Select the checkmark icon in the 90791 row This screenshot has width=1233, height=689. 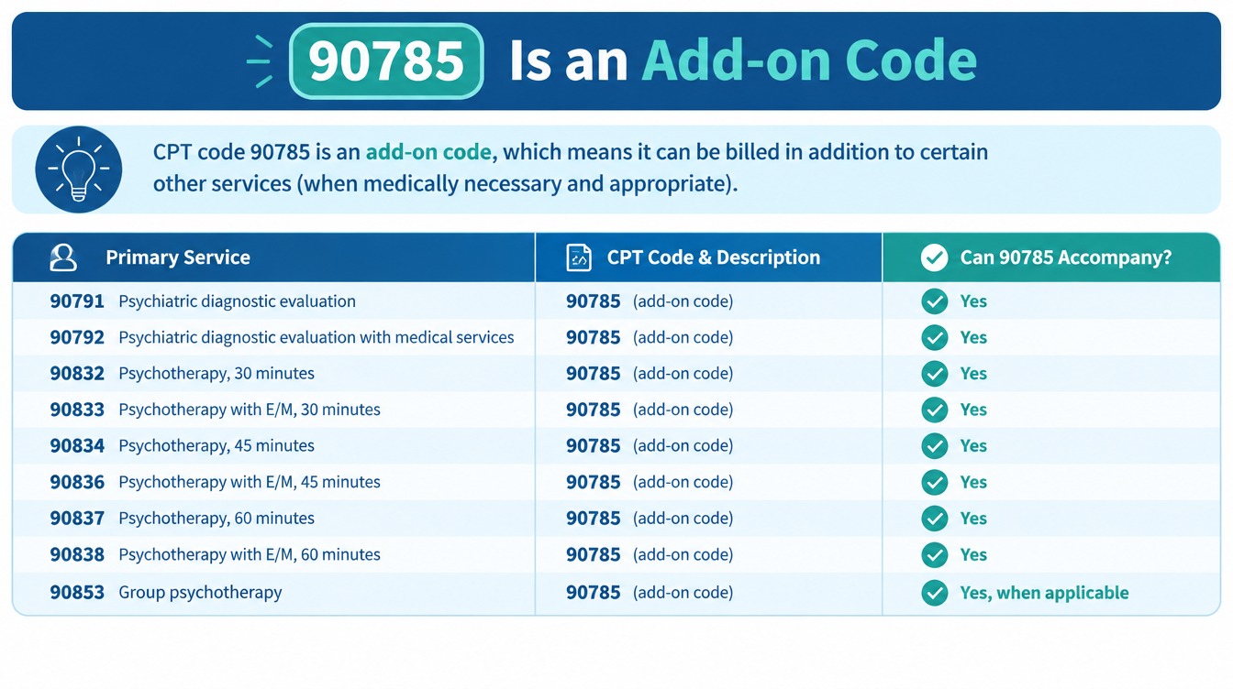934,301
